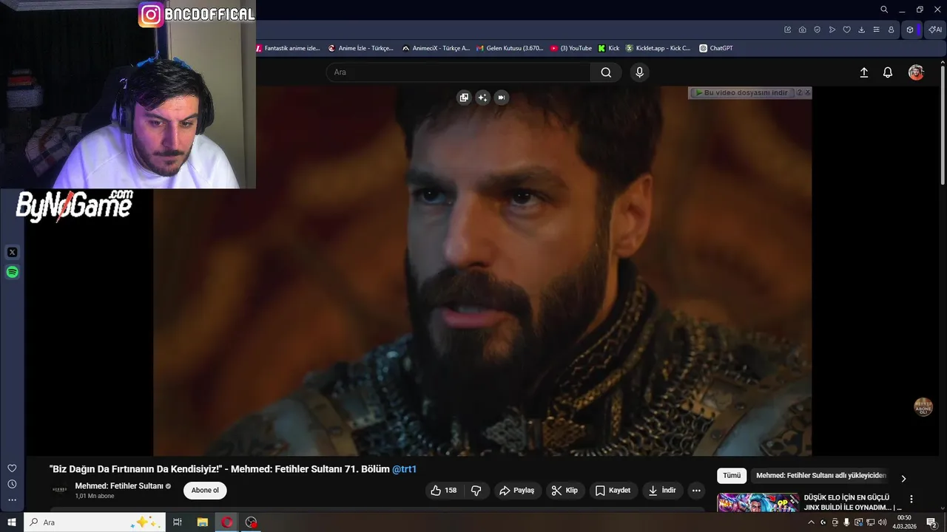Open the Opera GX taskbar icon
This screenshot has height=532, width=947.
coord(227,522)
